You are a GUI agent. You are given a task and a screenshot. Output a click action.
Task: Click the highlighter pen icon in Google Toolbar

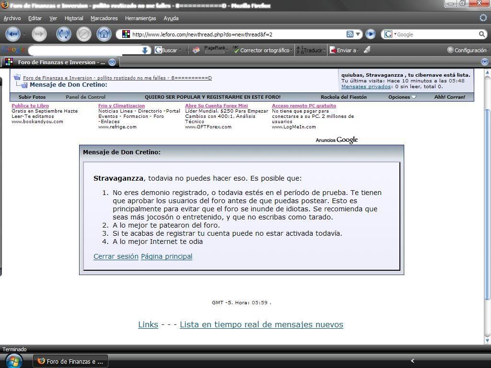point(367,50)
